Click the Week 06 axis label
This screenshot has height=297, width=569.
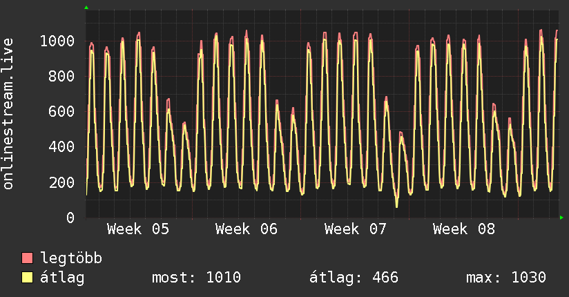247,229
